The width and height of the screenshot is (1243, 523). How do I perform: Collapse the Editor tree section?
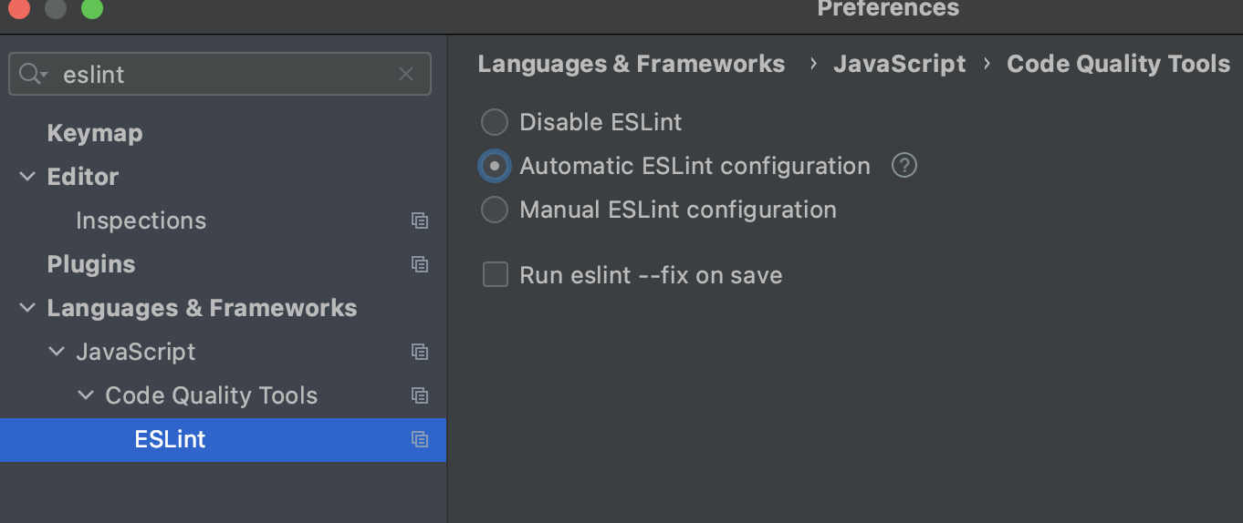27,177
